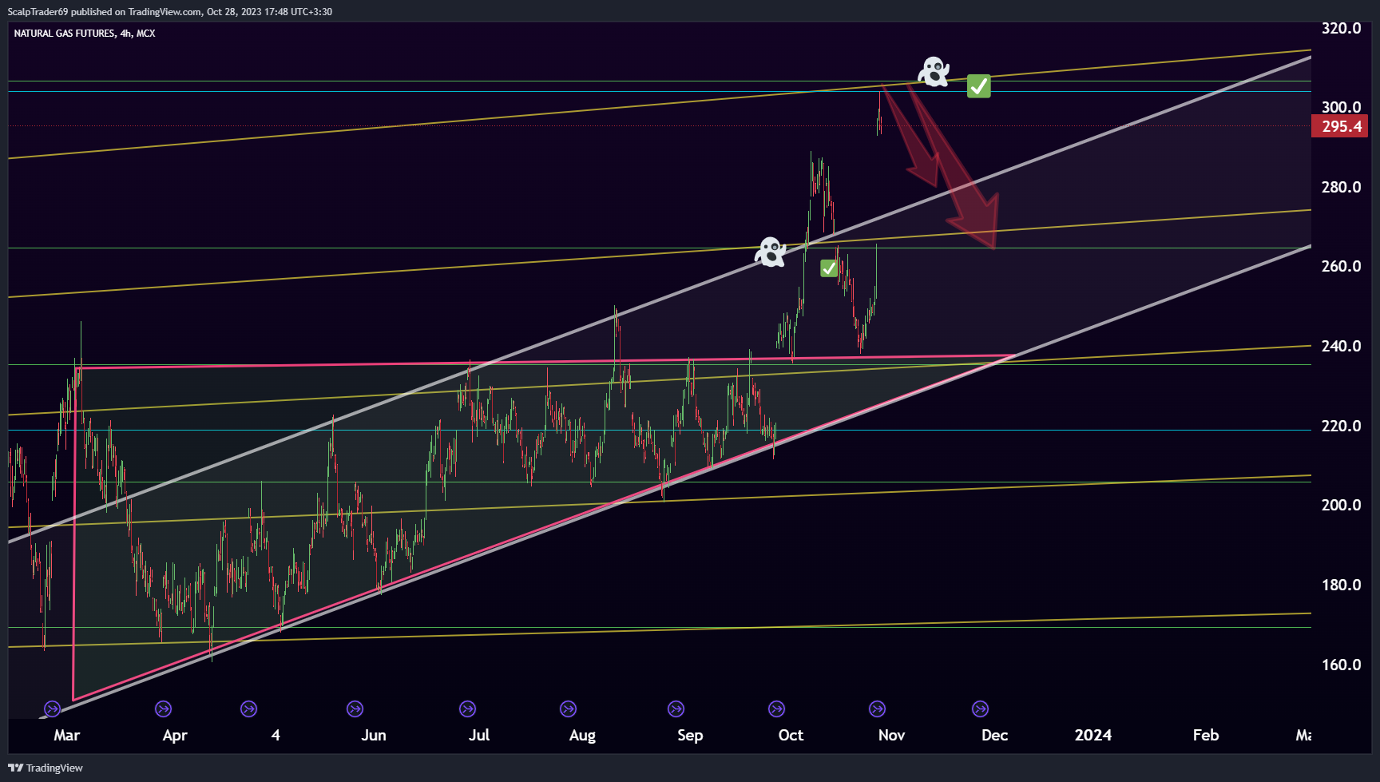Click the Mar label on the time axis

pos(66,735)
